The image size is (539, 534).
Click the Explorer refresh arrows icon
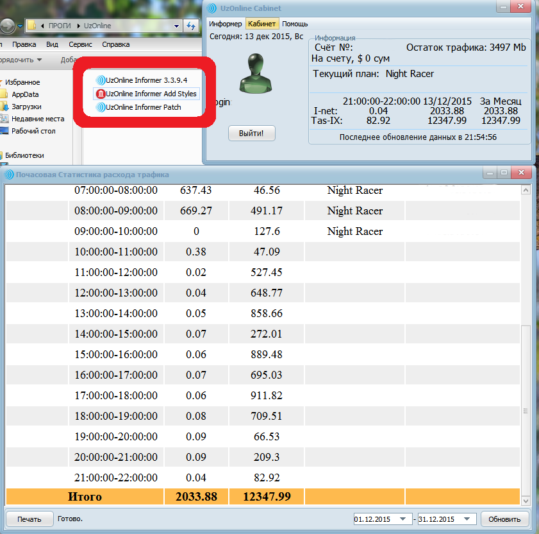click(190, 26)
